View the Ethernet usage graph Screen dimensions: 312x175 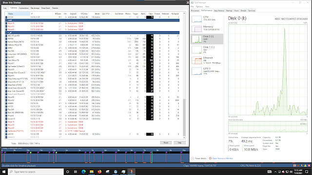pyautogui.click(x=207, y=60)
